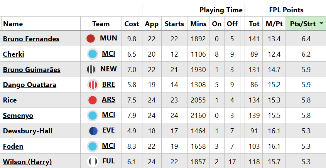
Task: Click Brentford striped badge icon
Action: pyautogui.click(x=93, y=85)
